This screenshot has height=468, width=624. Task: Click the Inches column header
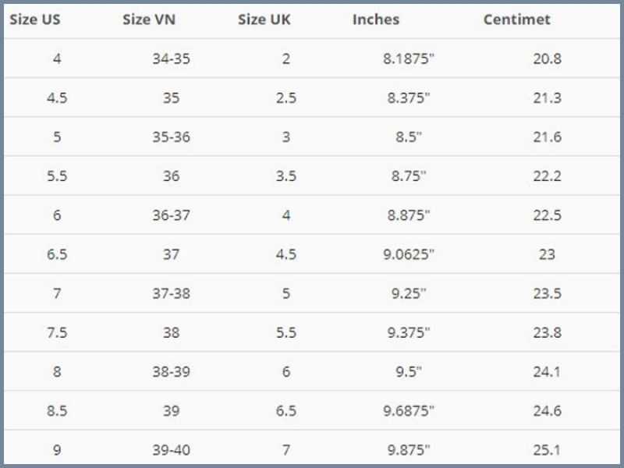376,19
